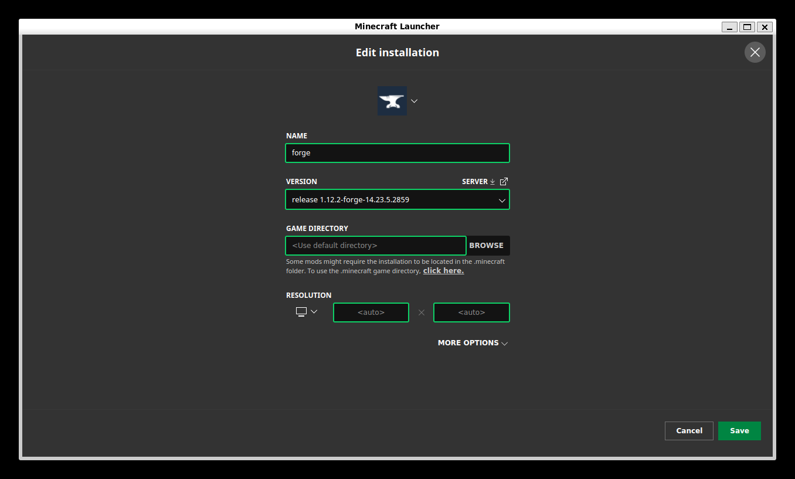
Task: Expand MORE OPTIONS section
Action: point(473,343)
